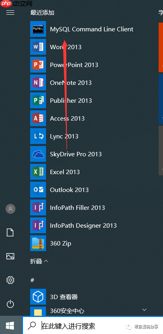Select the MySQL Command Line Client label

tap(92, 29)
